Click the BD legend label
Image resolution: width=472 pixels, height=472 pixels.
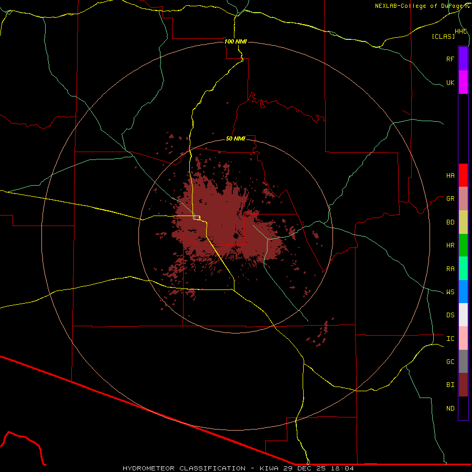450,222
